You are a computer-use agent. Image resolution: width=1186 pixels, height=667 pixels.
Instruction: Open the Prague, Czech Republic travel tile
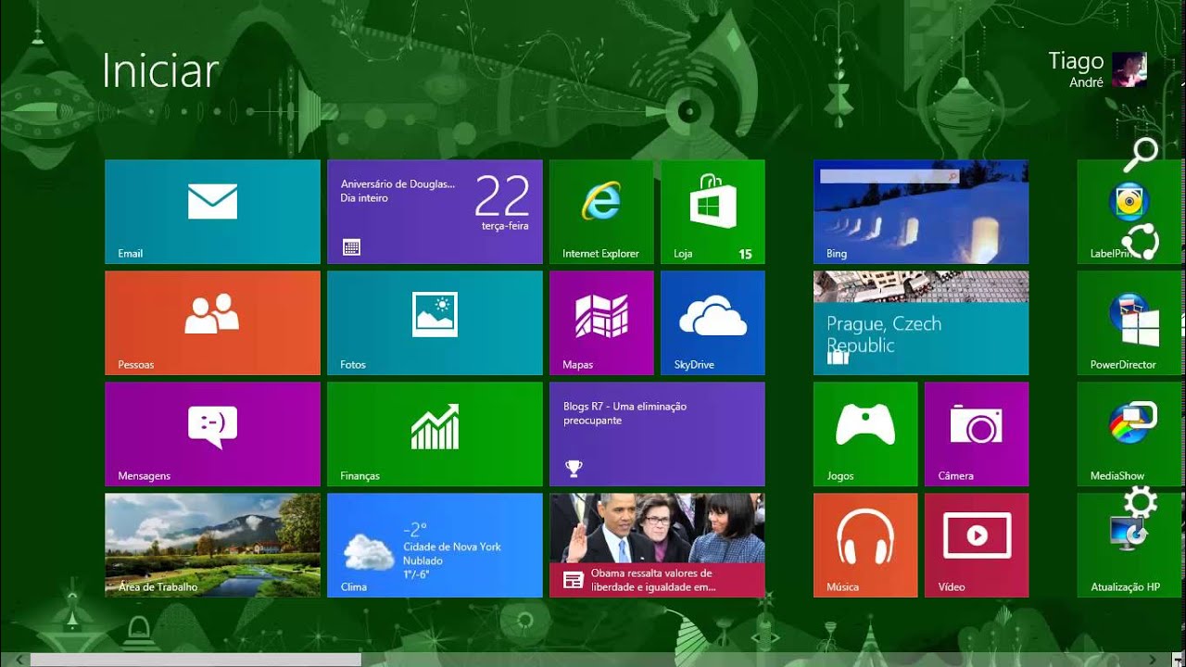coord(921,323)
